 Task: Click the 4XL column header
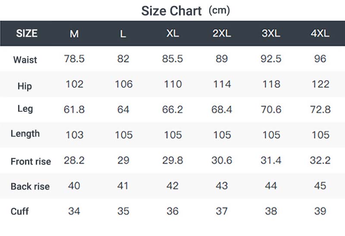(320, 34)
